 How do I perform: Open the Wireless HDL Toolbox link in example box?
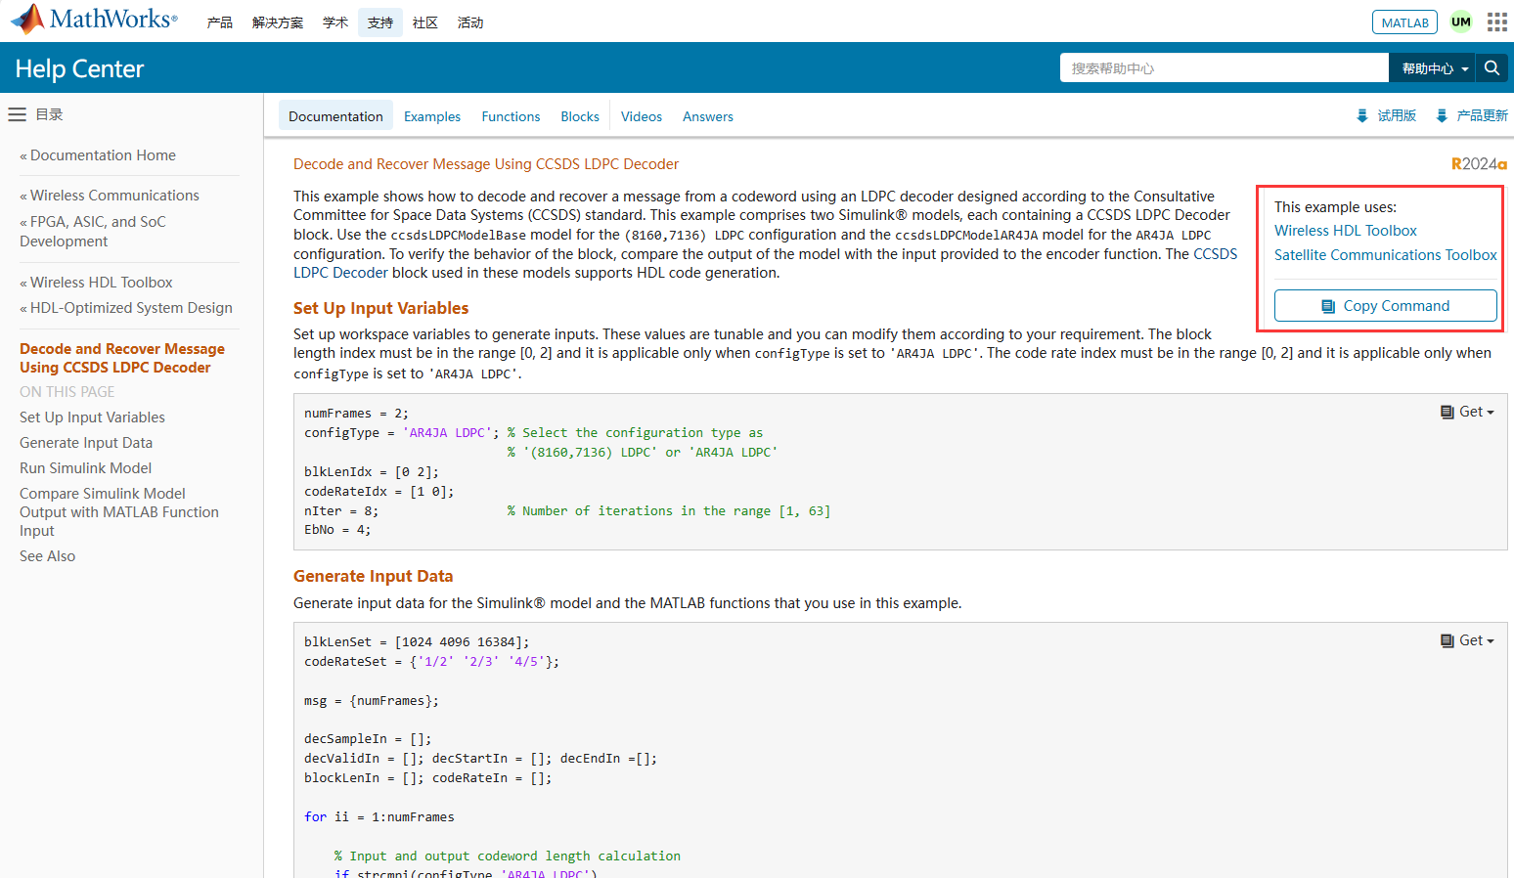1345,231
